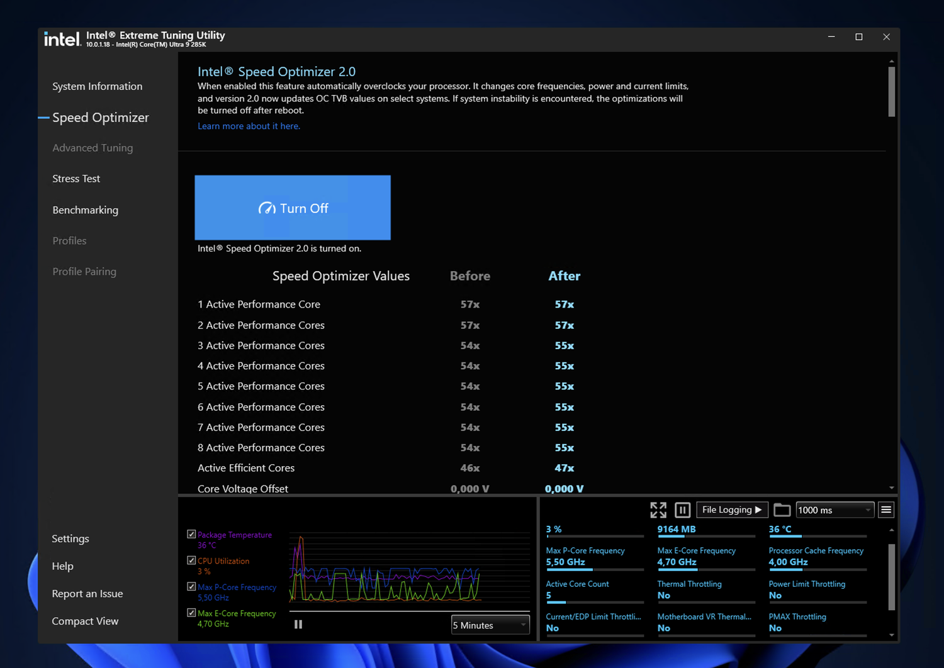Pause the graph below the chart
The image size is (944, 668).
pyautogui.click(x=298, y=625)
